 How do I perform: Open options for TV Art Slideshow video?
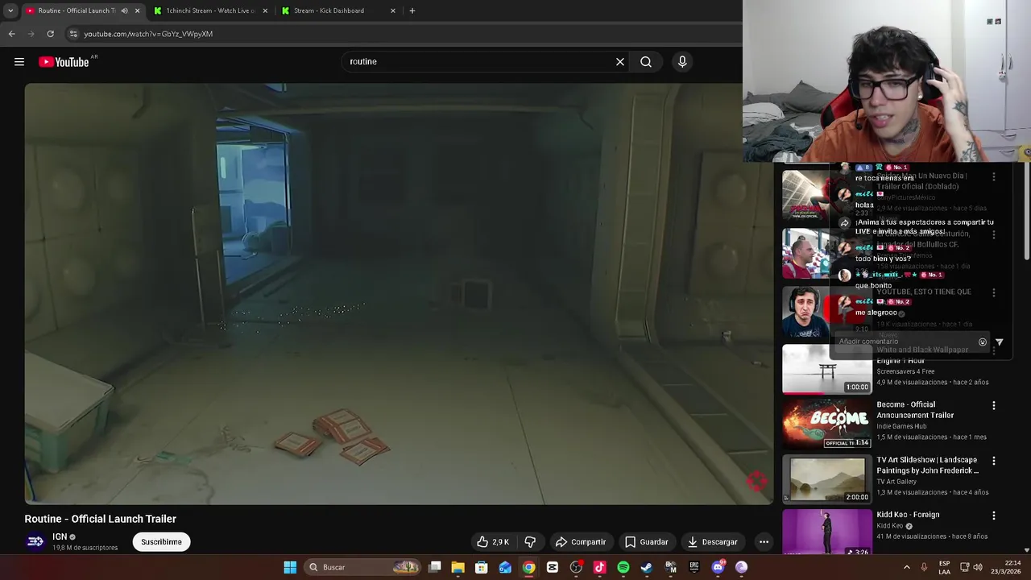tap(993, 461)
